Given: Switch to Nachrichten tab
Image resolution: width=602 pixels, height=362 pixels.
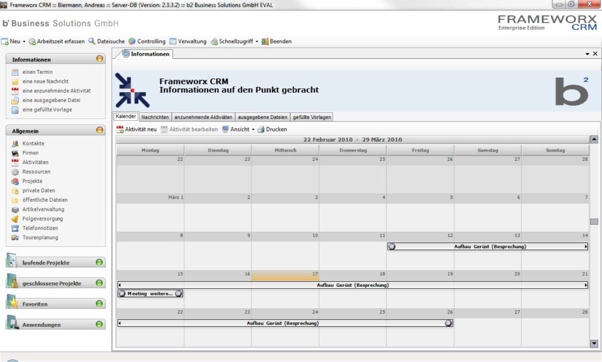Looking at the screenshot, I should tap(155, 117).
